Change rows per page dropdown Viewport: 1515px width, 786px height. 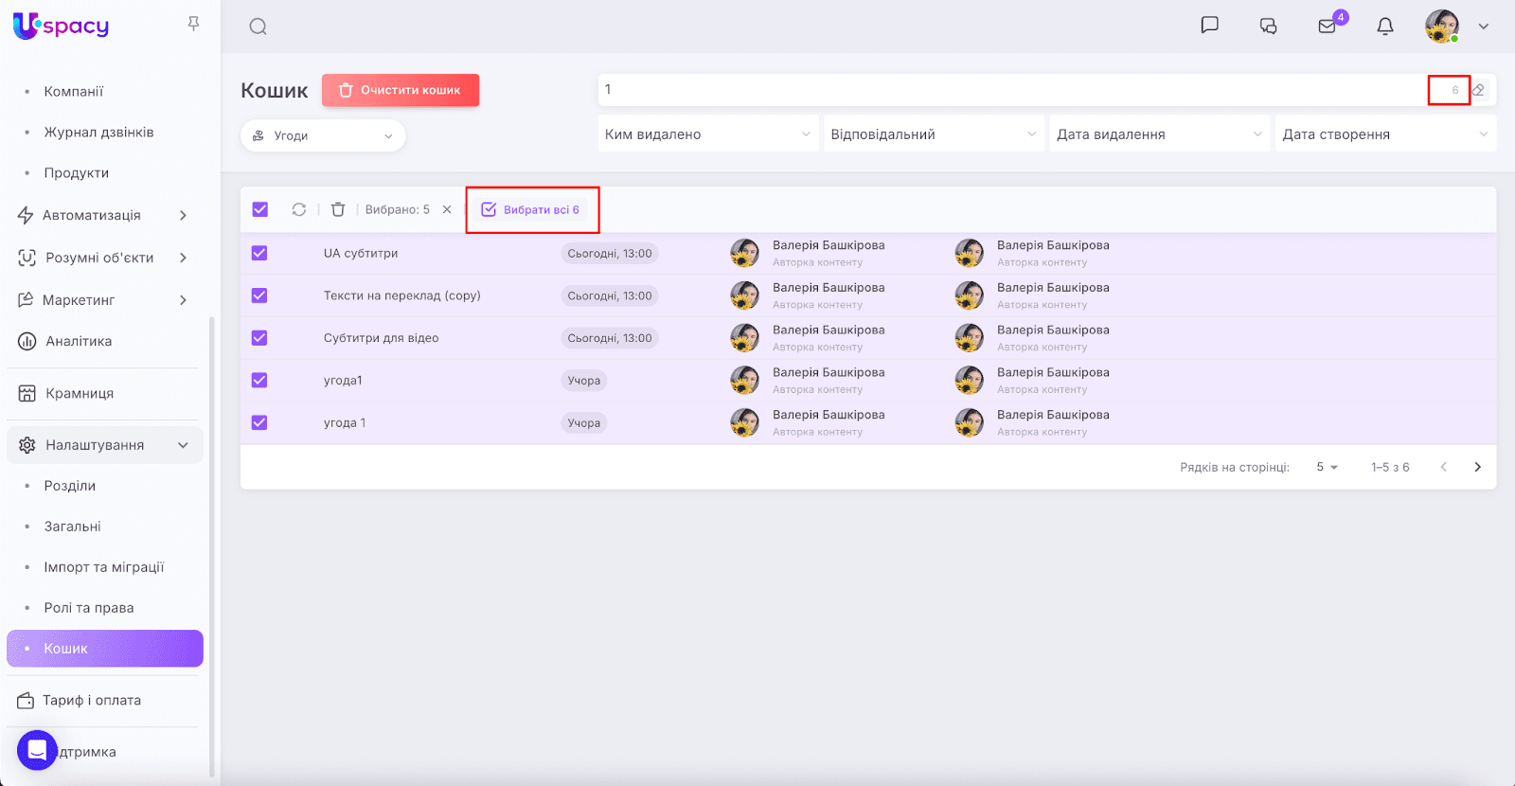click(x=1327, y=467)
